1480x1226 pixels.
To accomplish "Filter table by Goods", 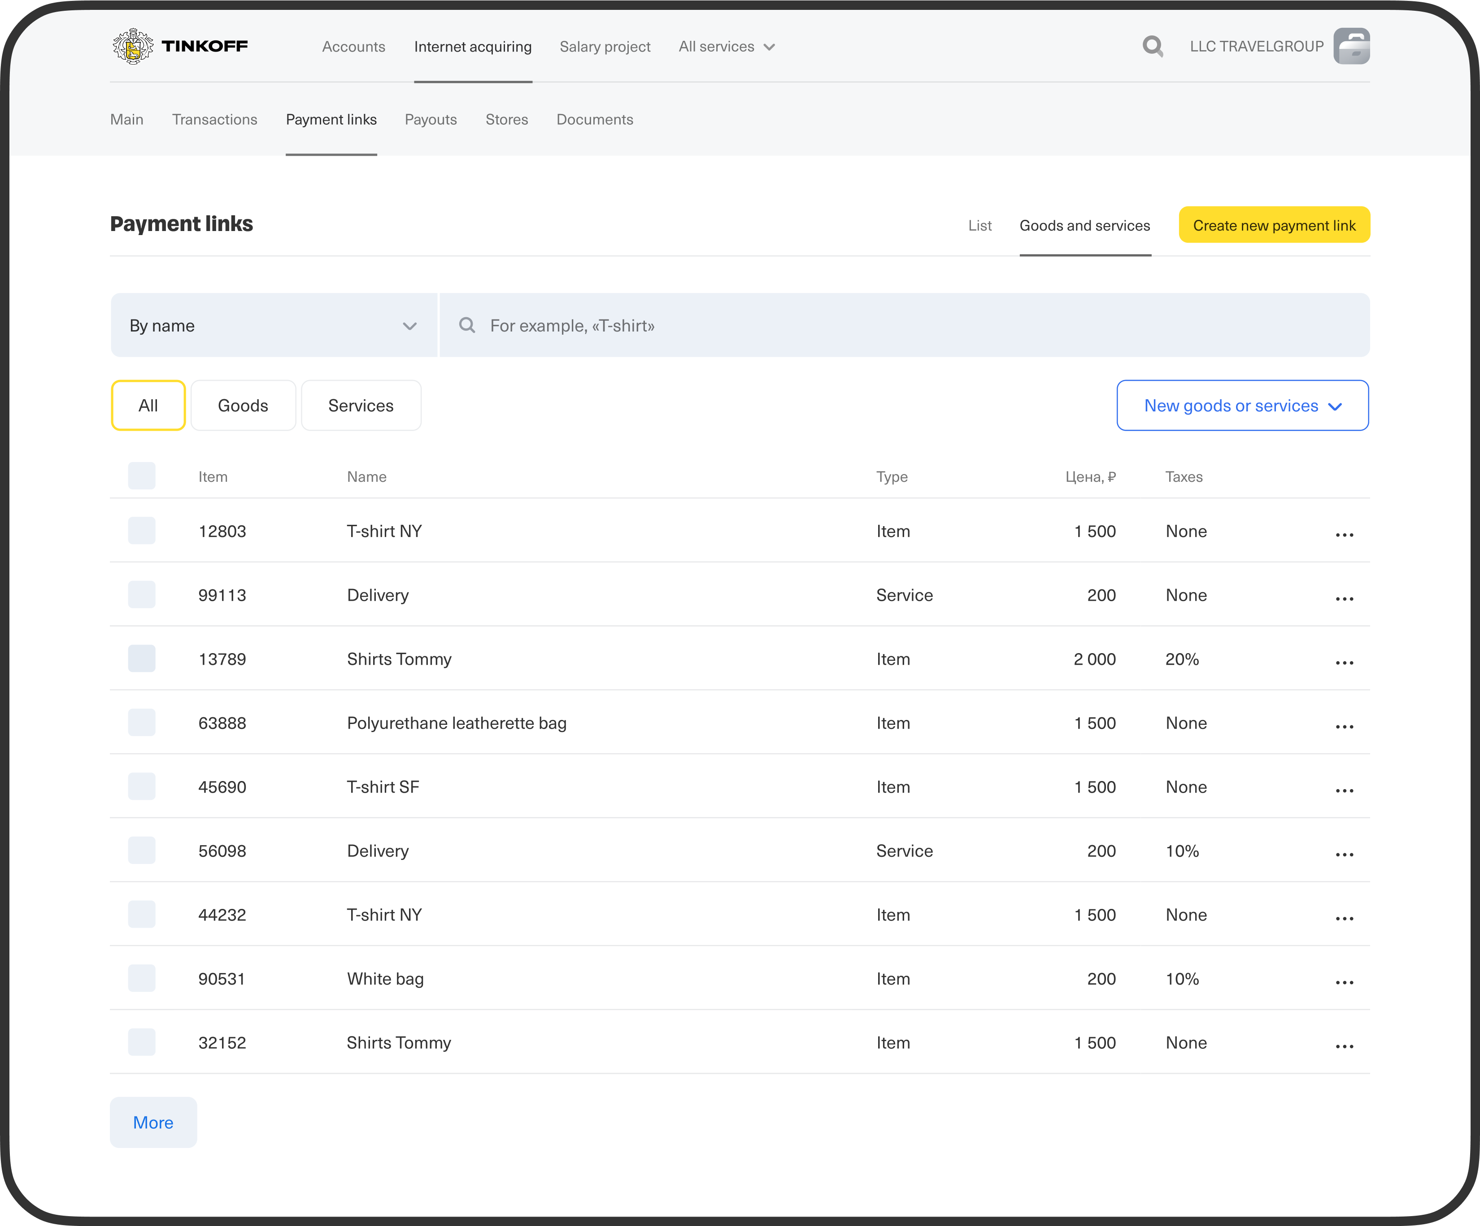I will [x=243, y=406].
